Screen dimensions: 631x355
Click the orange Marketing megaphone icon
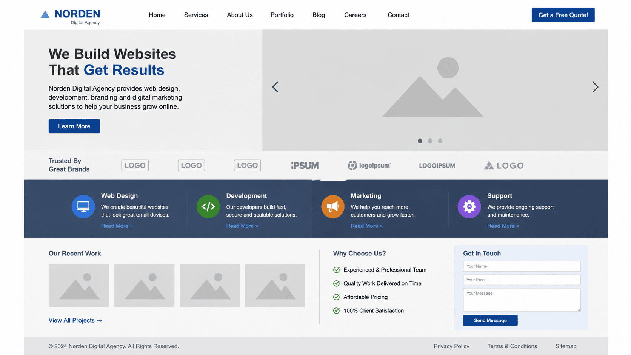point(333,206)
